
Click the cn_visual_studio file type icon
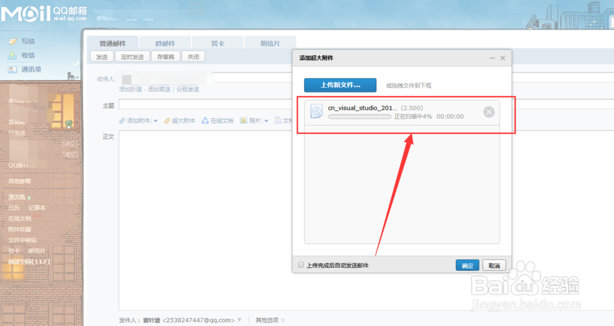click(x=316, y=112)
